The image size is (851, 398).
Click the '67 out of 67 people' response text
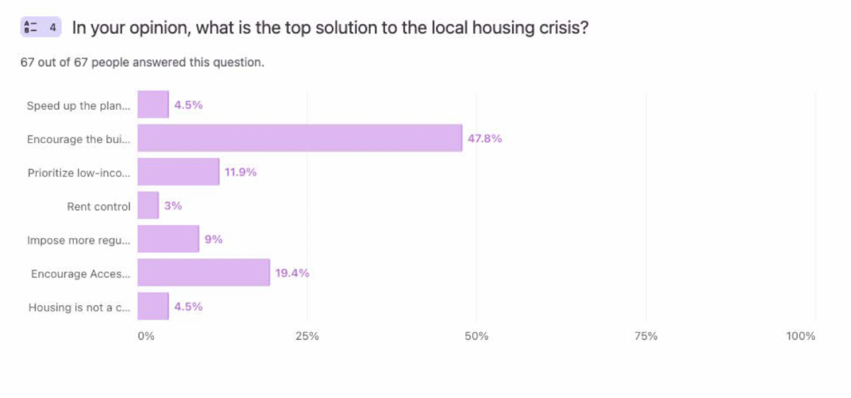(142, 62)
